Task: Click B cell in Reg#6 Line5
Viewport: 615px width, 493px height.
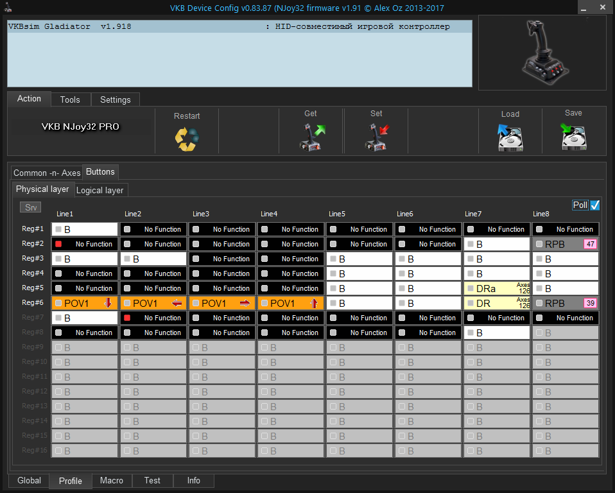Action: click(x=359, y=303)
